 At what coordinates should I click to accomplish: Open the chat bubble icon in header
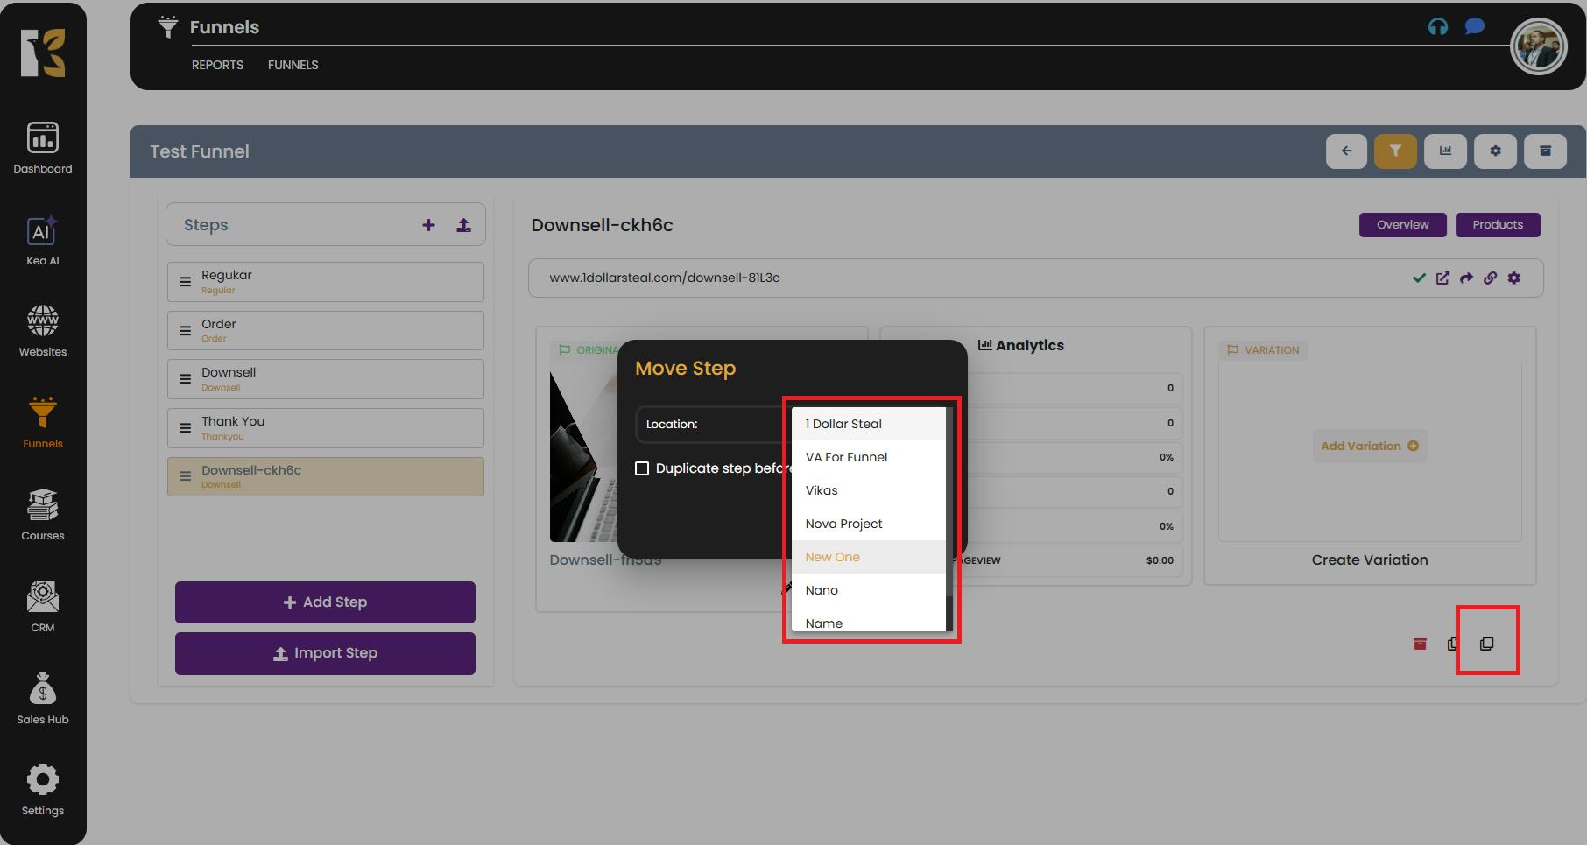1474,26
